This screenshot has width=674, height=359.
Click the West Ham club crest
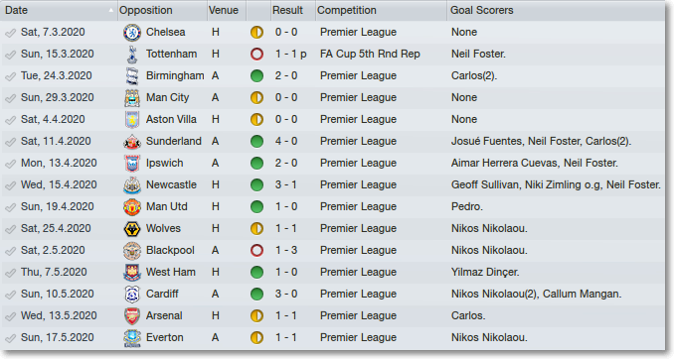click(132, 273)
